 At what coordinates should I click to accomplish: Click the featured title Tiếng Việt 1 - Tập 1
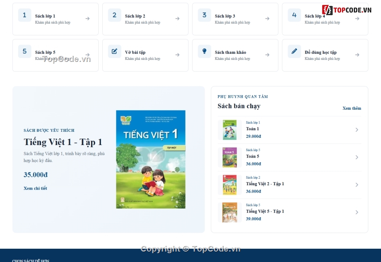tap(63, 142)
